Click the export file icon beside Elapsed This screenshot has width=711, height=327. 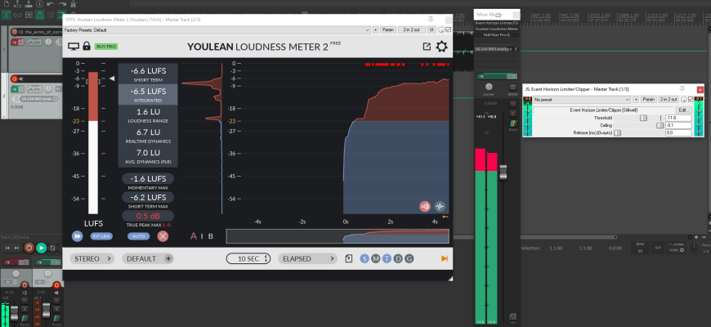(348, 258)
